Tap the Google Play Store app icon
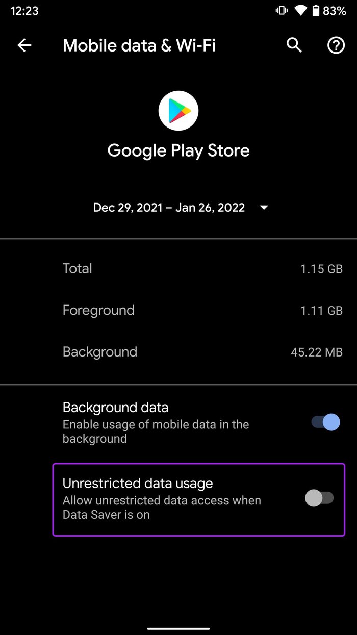The height and width of the screenshot is (635, 357). point(178,110)
